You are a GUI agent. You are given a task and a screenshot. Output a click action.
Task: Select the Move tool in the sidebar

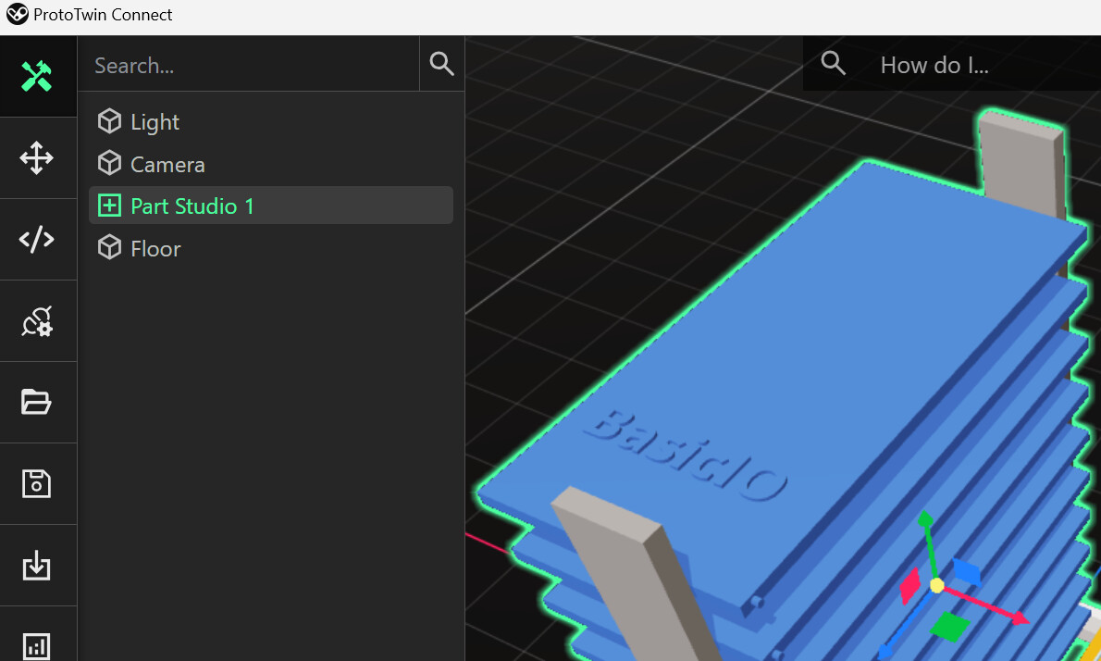click(x=37, y=158)
